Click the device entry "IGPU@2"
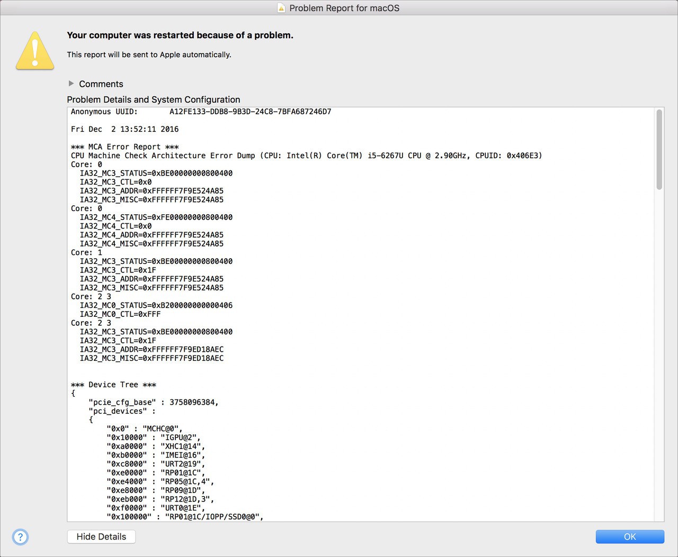This screenshot has height=557, width=678. tap(154, 437)
